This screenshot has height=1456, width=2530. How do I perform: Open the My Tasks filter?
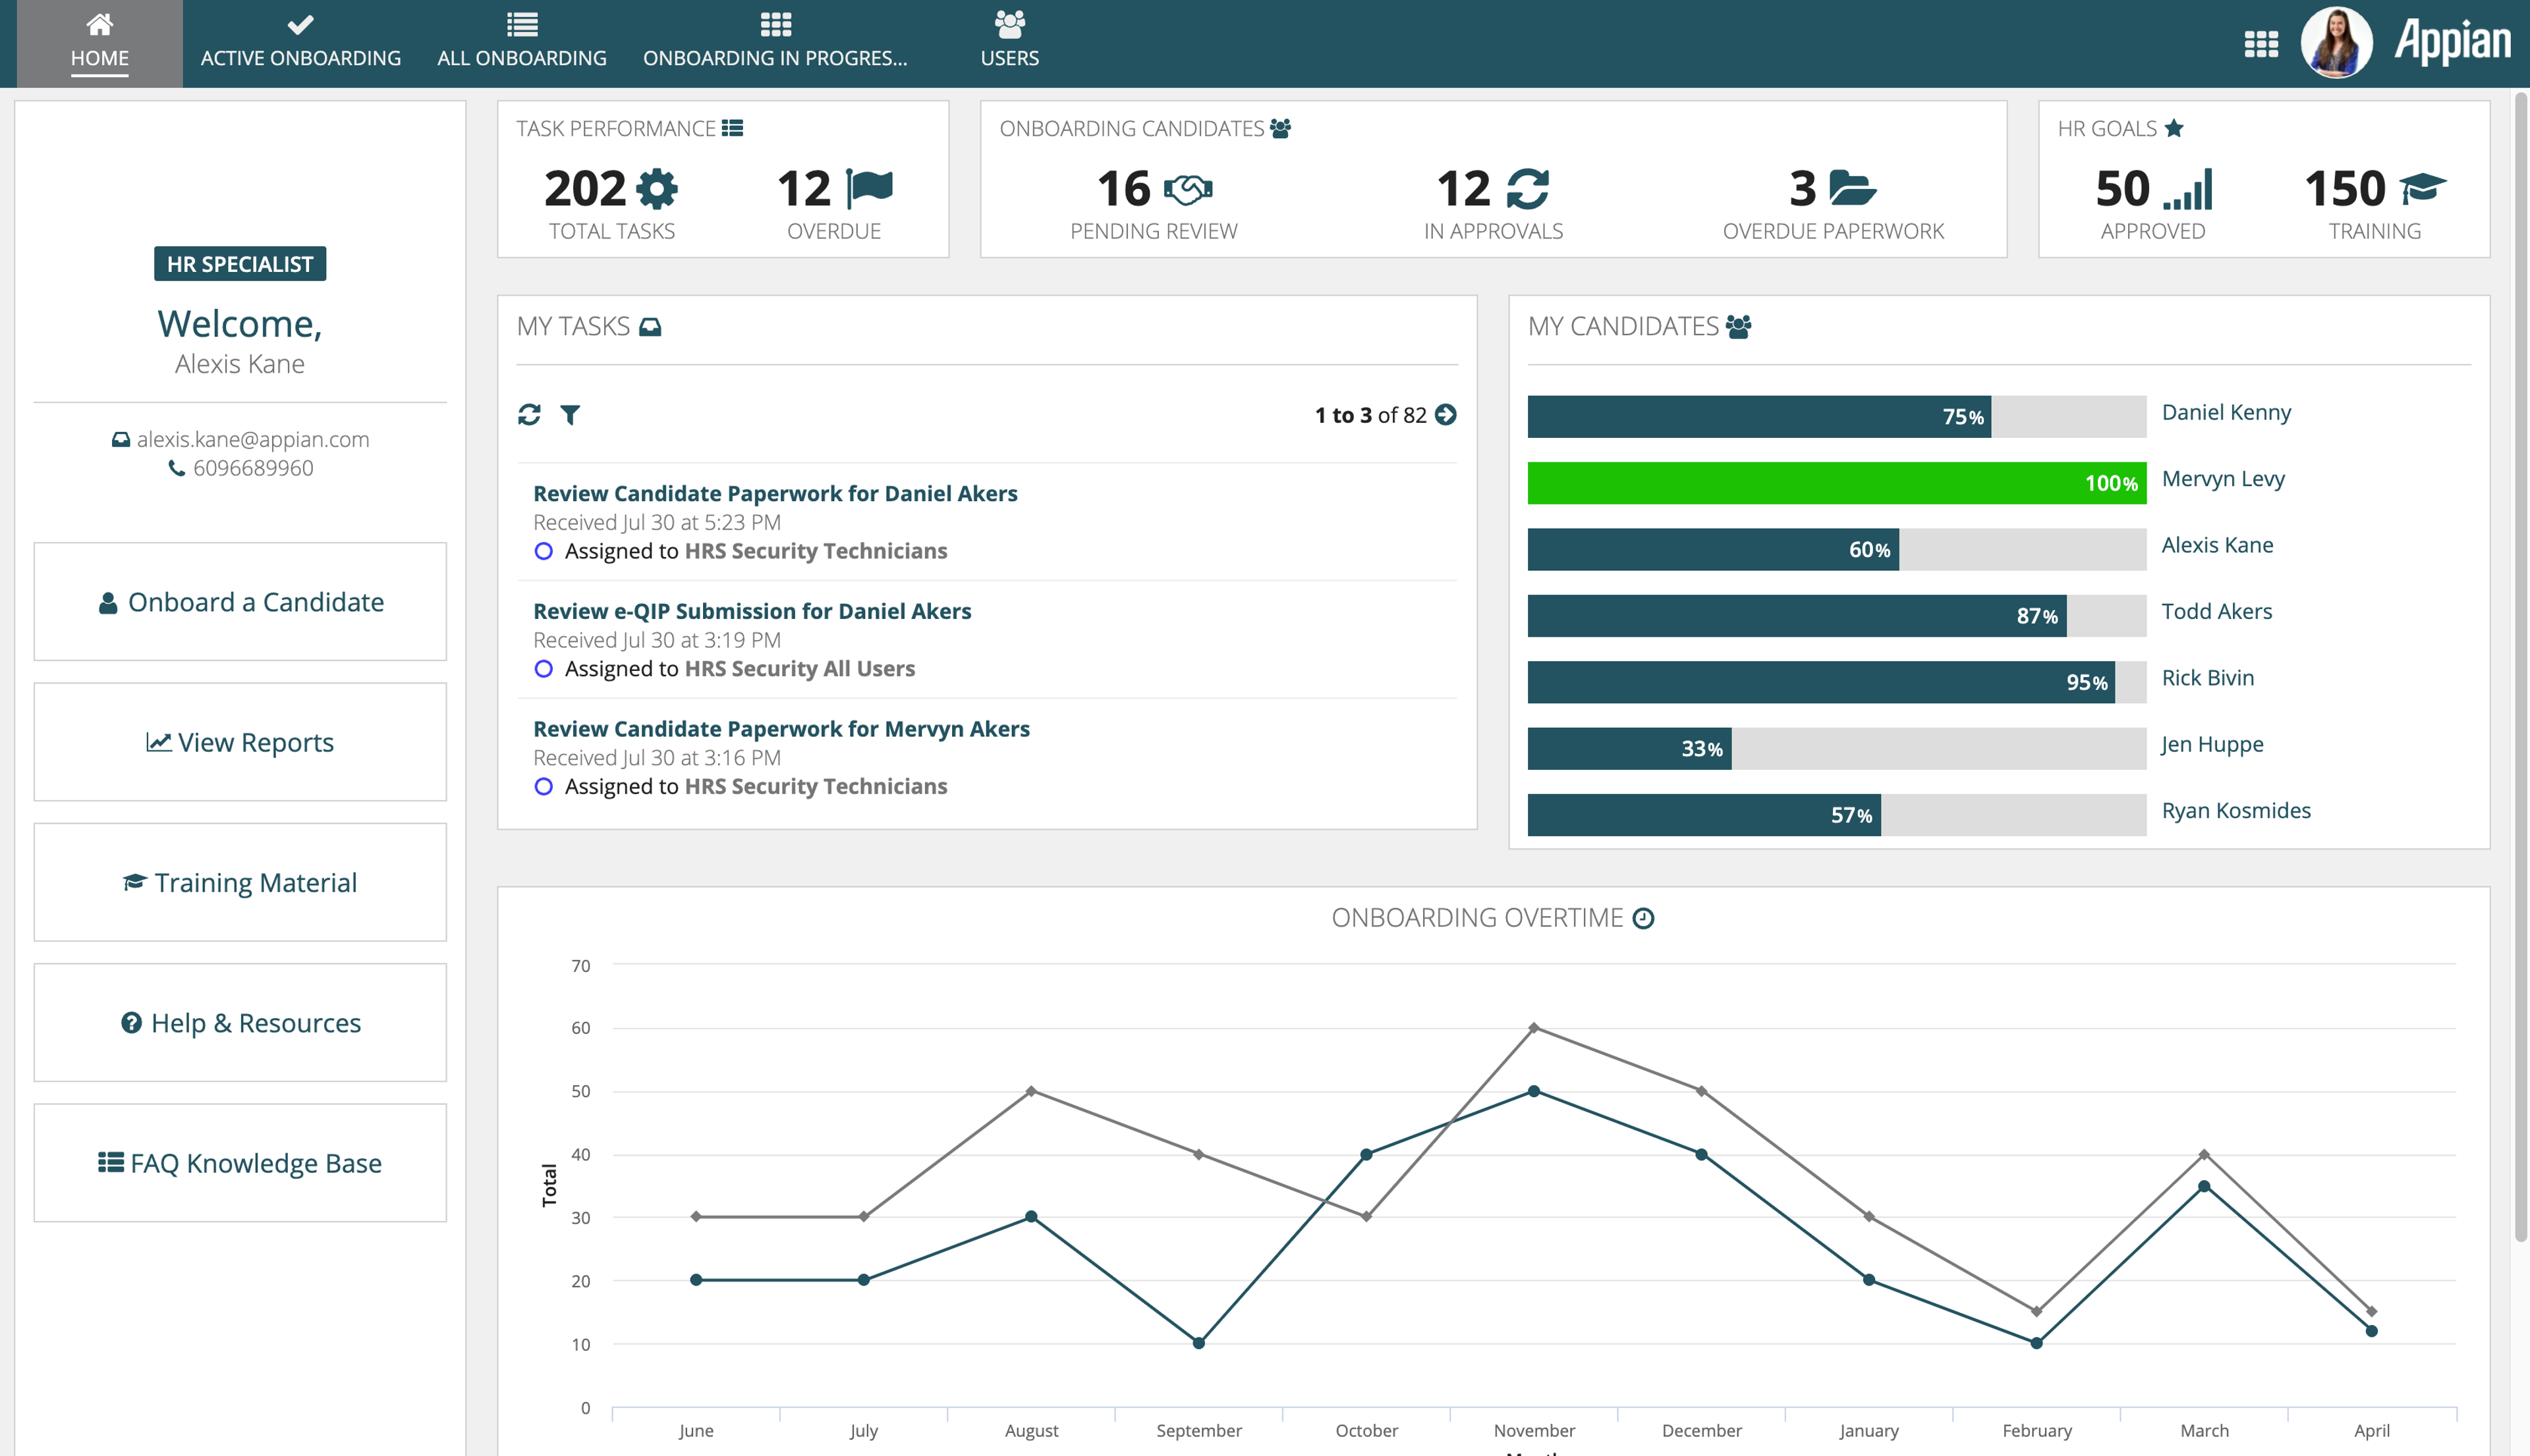pos(570,414)
